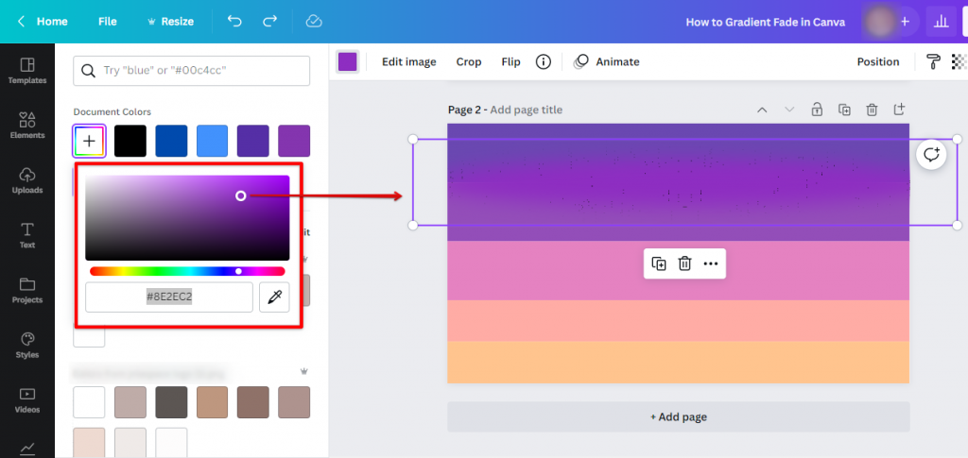Open the more options ellipsis menu
968x458 pixels.
point(711,263)
